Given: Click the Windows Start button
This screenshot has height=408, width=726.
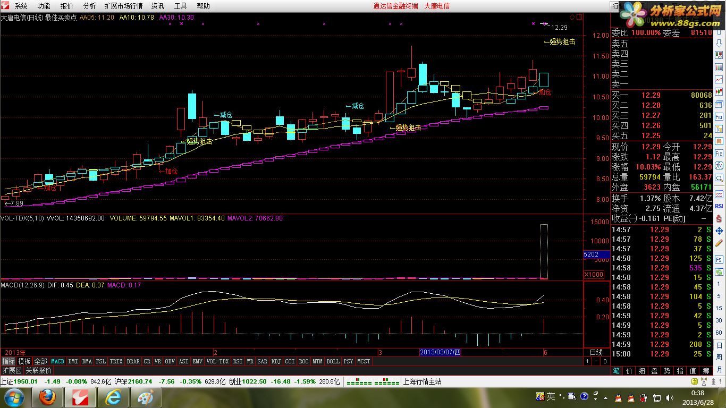Looking at the screenshot, I should pyautogui.click(x=13, y=397).
